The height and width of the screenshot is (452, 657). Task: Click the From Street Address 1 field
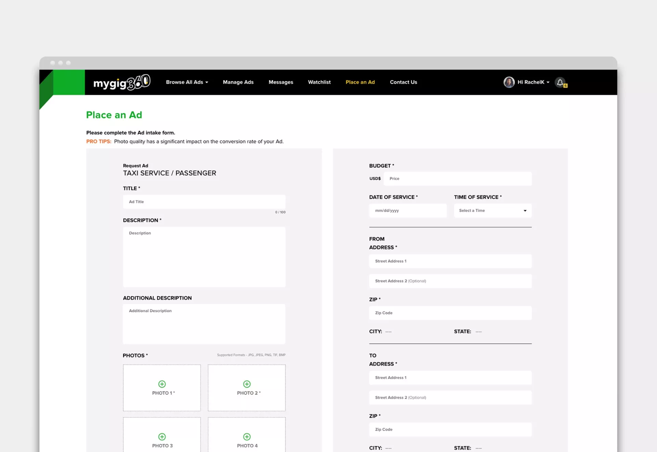(x=450, y=261)
